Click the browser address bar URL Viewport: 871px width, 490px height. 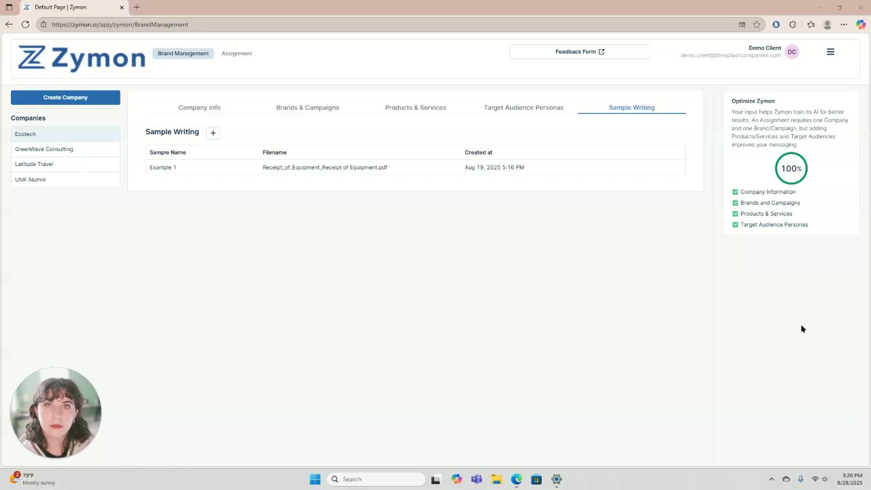click(x=120, y=24)
